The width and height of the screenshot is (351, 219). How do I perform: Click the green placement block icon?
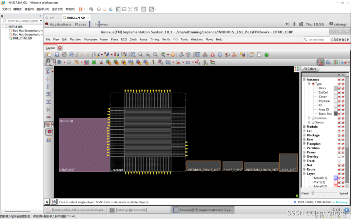pyautogui.click(x=94, y=62)
